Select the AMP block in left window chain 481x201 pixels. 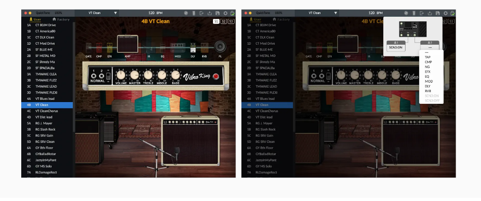click(x=127, y=44)
